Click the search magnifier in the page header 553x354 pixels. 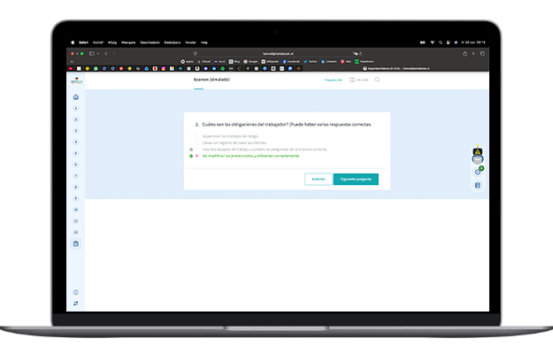pos(377,80)
